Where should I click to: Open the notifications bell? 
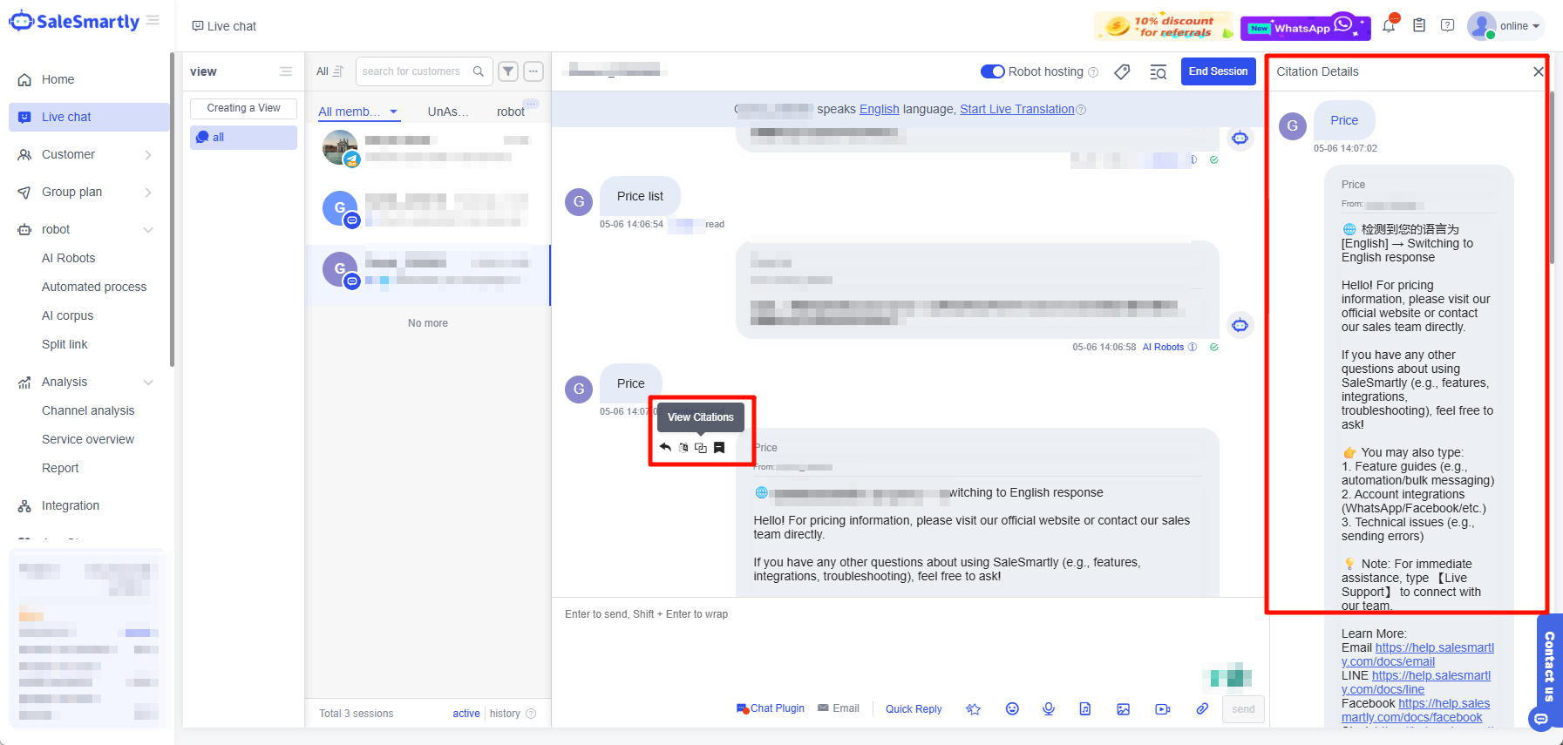tap(1389, 25)
